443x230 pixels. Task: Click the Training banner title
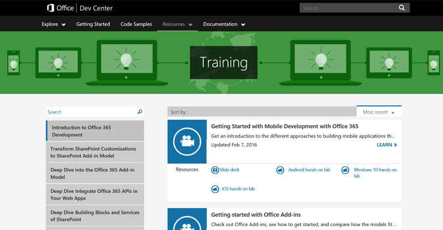(x=224, y=63)
